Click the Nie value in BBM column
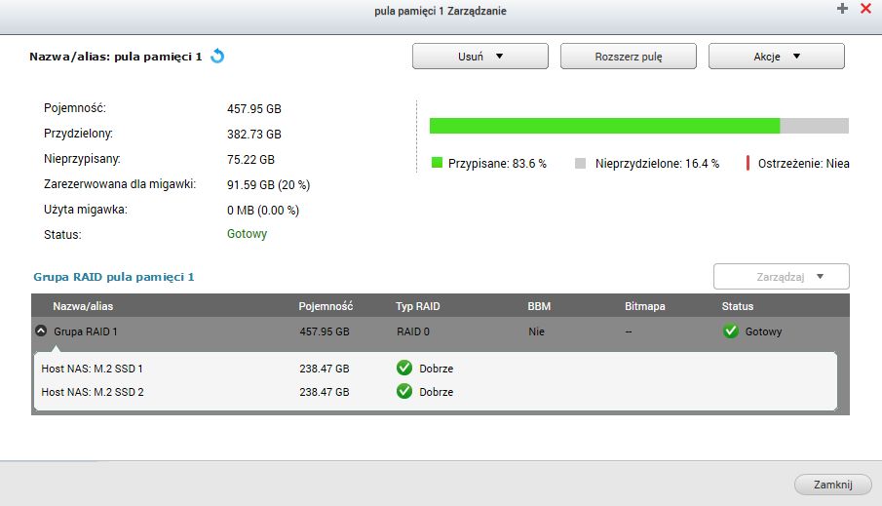This screenshot has width=882, height=506. pyautogui.click(x=536, y=331)
